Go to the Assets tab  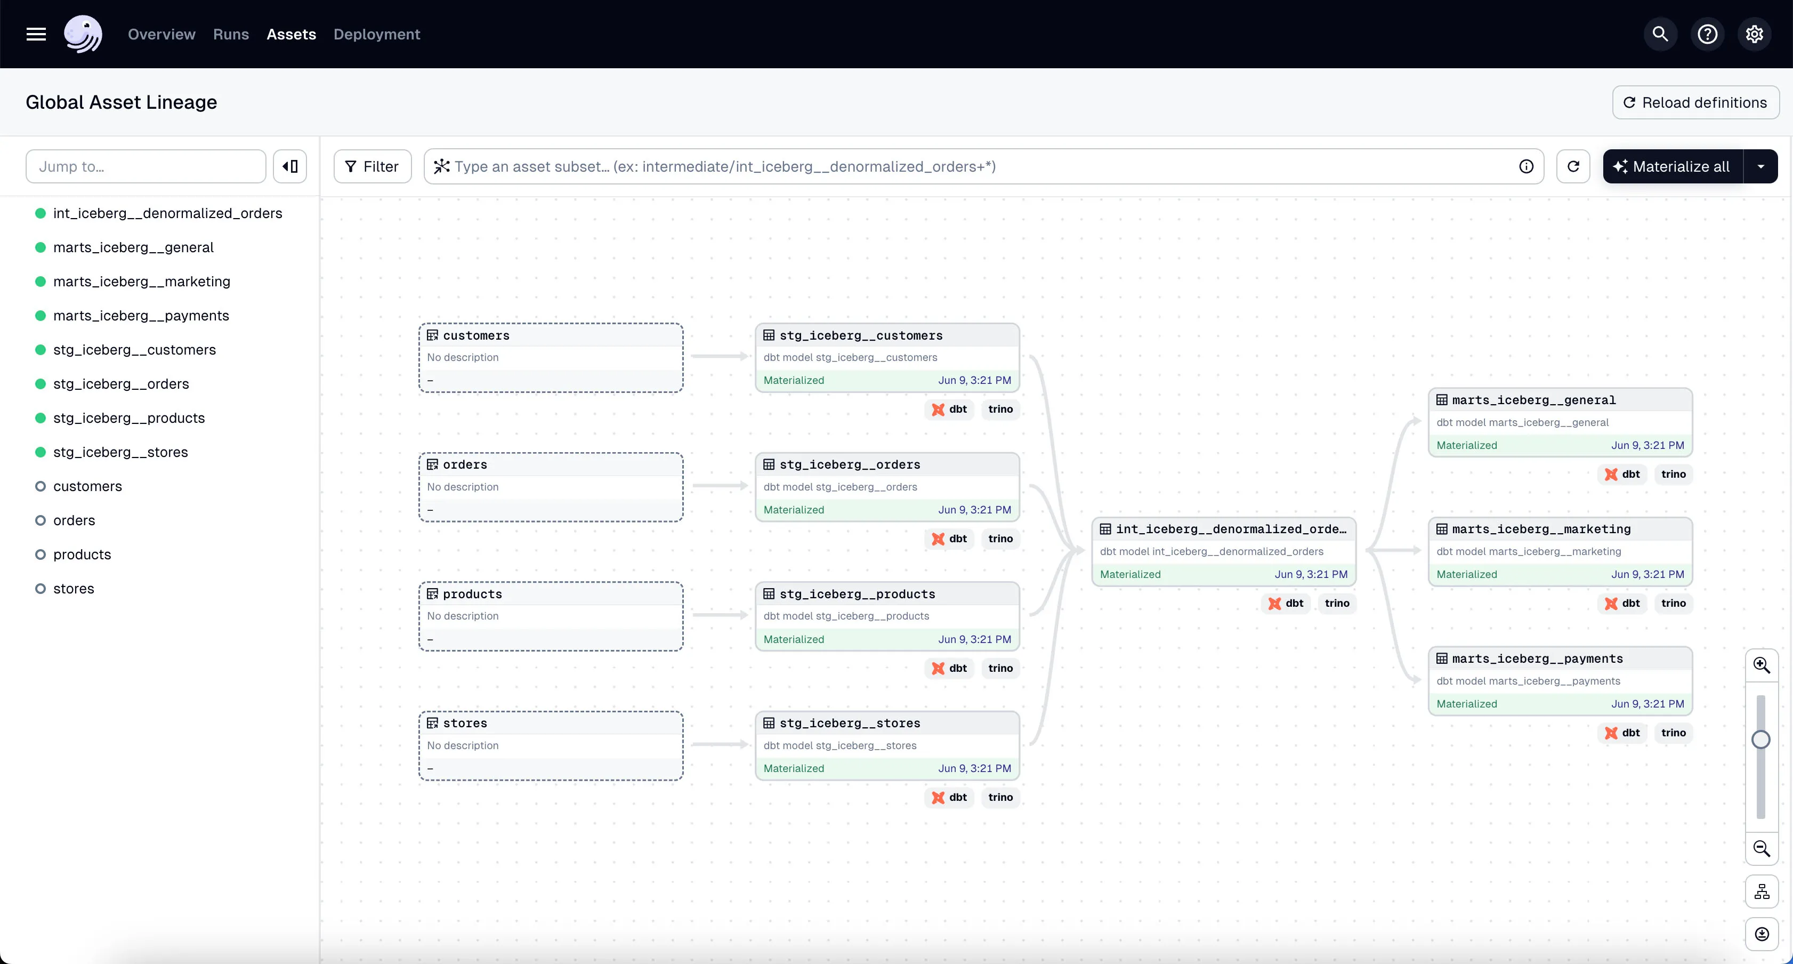click(x=291, y=34)
